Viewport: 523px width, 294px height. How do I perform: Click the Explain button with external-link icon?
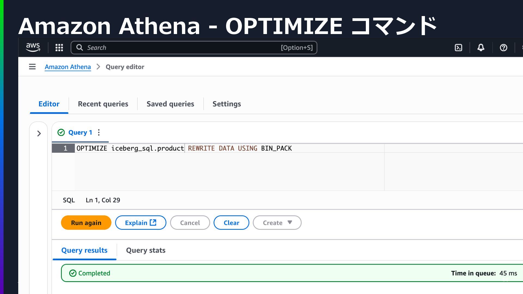(141, 223)
